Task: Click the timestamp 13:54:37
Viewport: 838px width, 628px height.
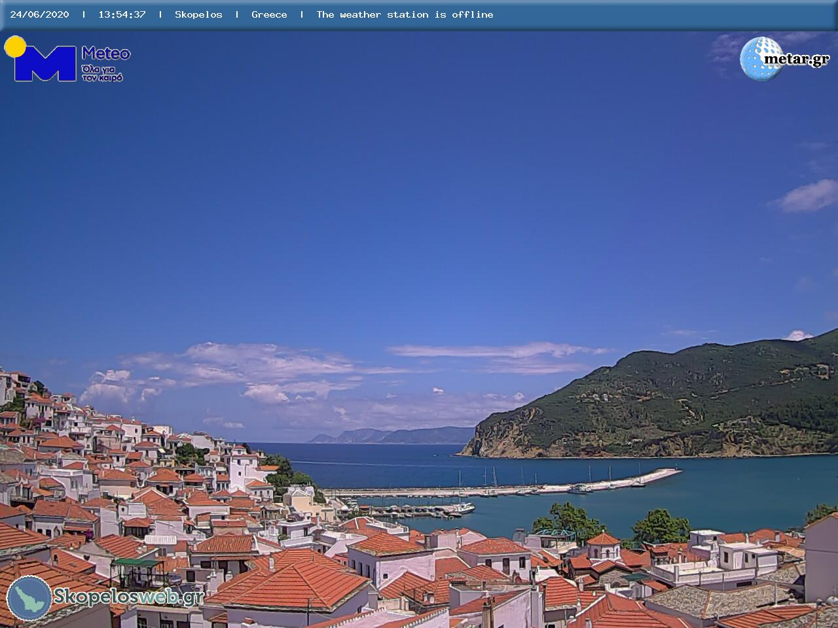Action: click(122, 14)
